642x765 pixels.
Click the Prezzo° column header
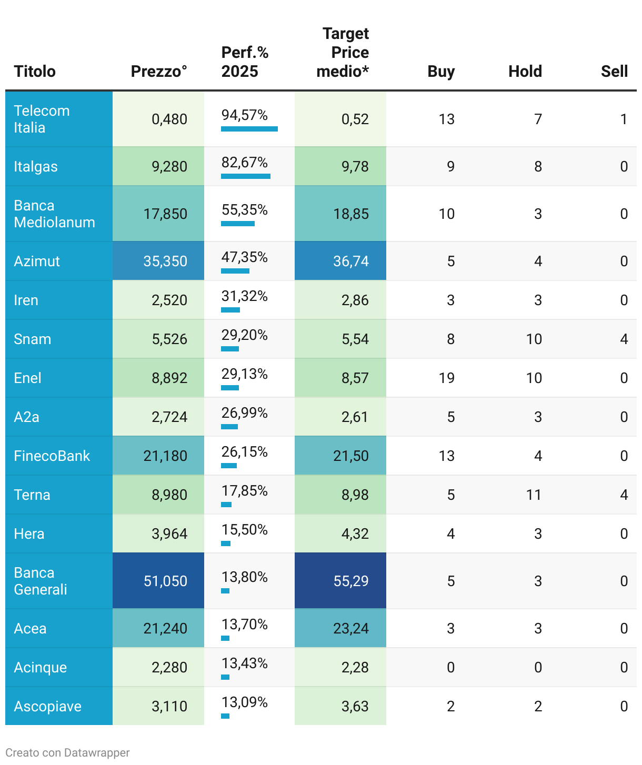(x=159, y=71)
